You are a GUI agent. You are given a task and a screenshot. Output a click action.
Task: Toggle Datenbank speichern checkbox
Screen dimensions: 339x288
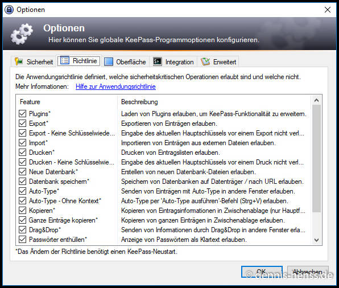(23, 182)
